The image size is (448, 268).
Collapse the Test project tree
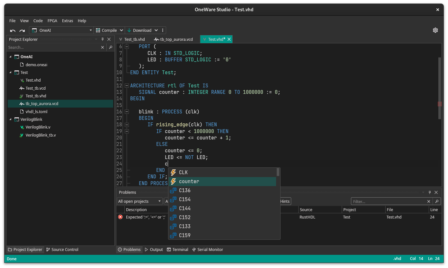pos(11,72)
